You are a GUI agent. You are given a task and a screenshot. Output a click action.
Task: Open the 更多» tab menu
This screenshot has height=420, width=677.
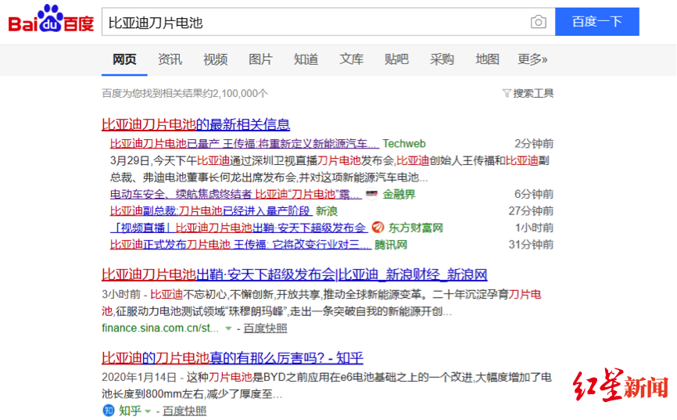532,59
